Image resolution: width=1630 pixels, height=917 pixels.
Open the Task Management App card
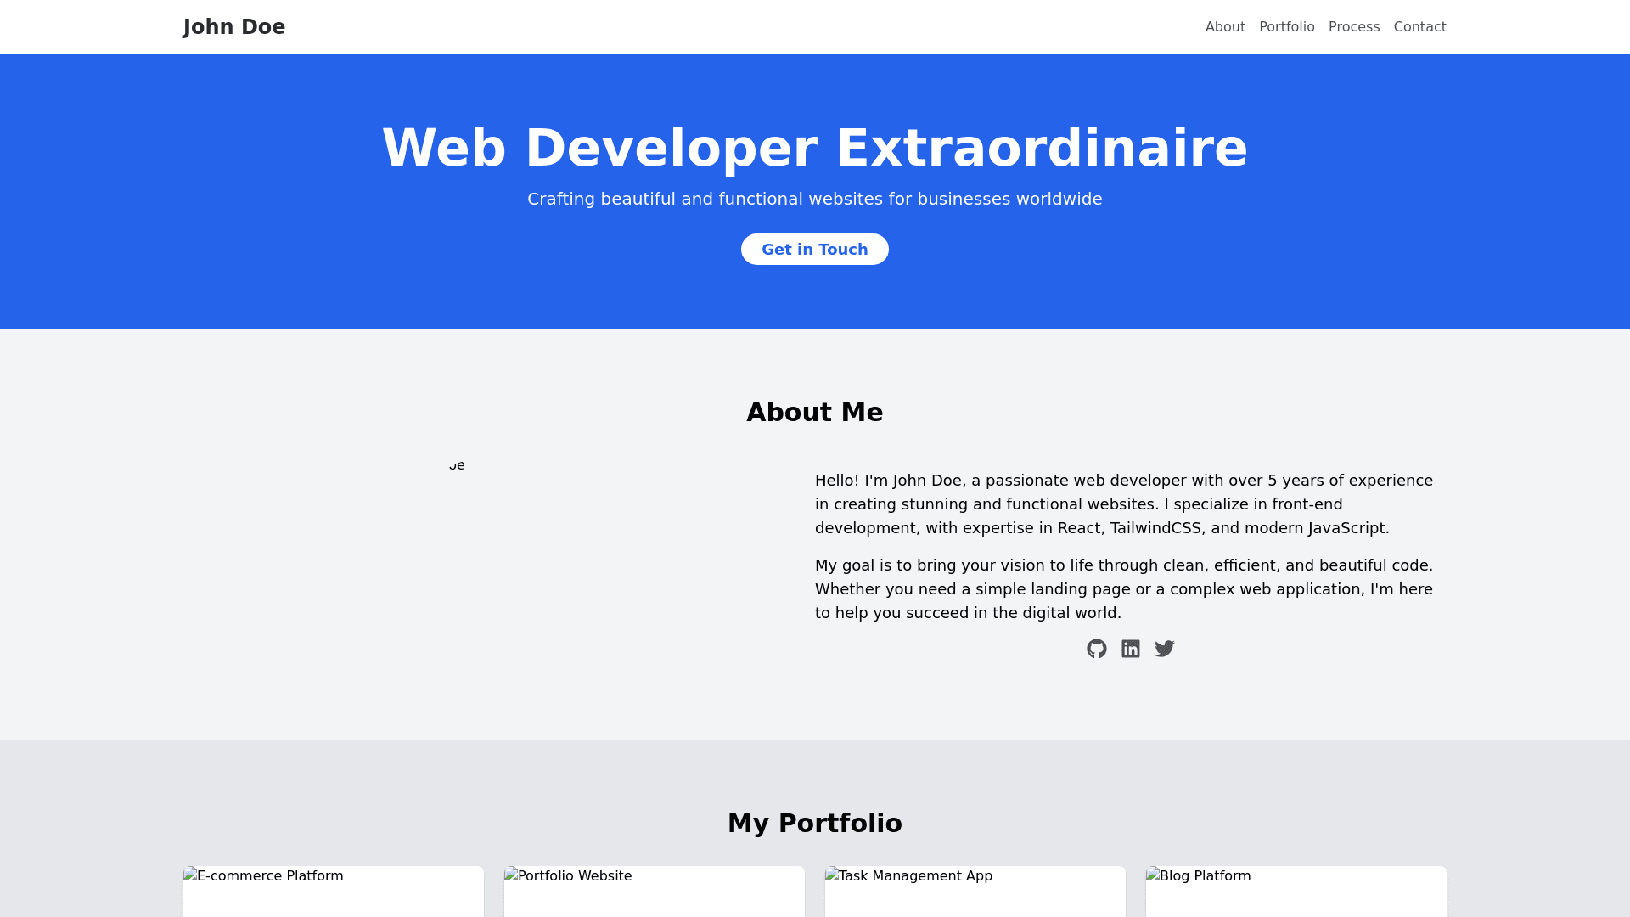(x=975, y=892)
